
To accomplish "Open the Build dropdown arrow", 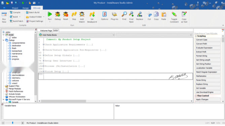I will coord(20,17).
